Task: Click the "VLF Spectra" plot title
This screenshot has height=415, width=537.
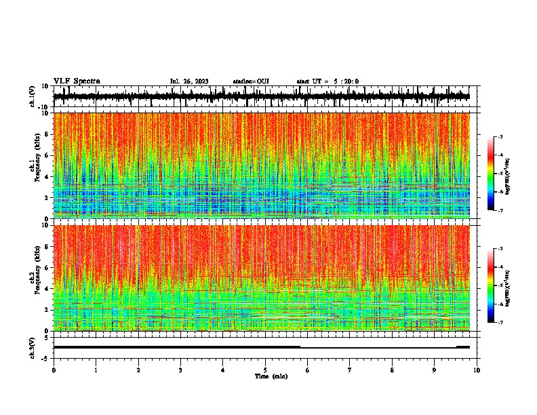Action: pyautogui.click(x=77, y=81)
